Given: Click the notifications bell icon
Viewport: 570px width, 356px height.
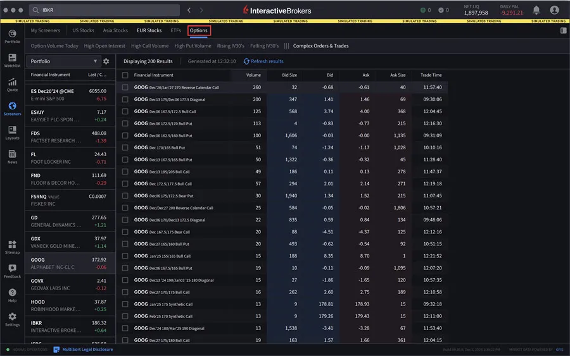Looking at the screenshot, I should coord(536,10).
